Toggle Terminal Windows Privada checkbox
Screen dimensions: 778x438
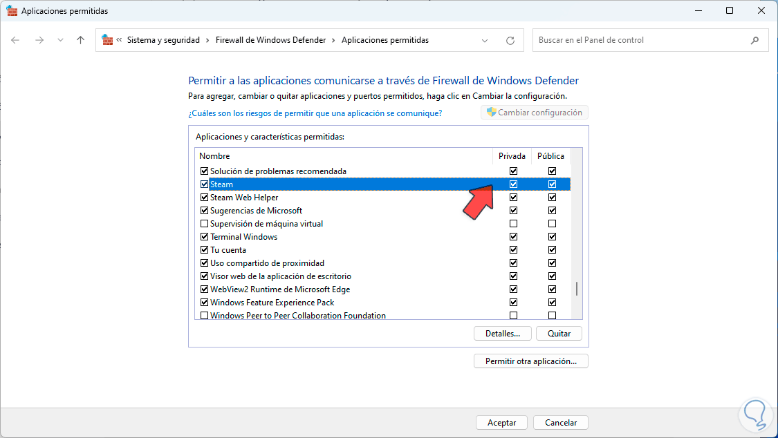point(514,237)
